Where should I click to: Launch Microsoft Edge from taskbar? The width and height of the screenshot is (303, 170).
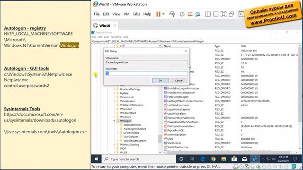pyautogui.click(x=203, y=159)
